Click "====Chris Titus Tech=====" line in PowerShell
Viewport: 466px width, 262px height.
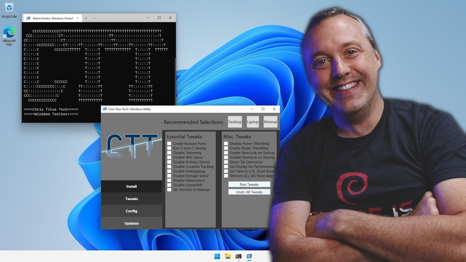click(51, 110)
